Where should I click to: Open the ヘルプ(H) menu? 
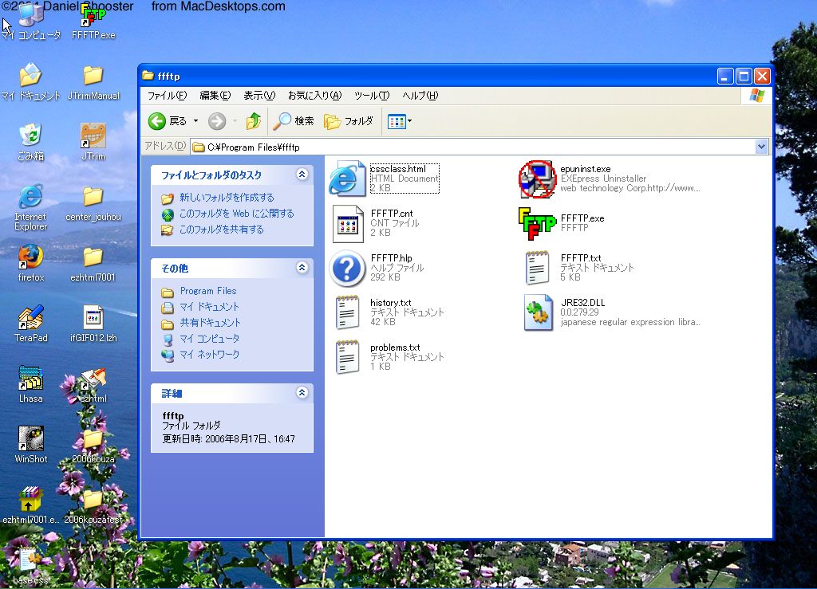coord(420,95)
